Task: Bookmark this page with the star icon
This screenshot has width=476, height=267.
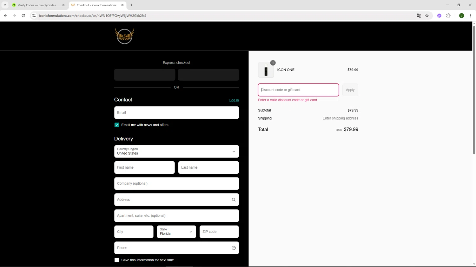Action: pyautogui.click(x=427, y=16)
